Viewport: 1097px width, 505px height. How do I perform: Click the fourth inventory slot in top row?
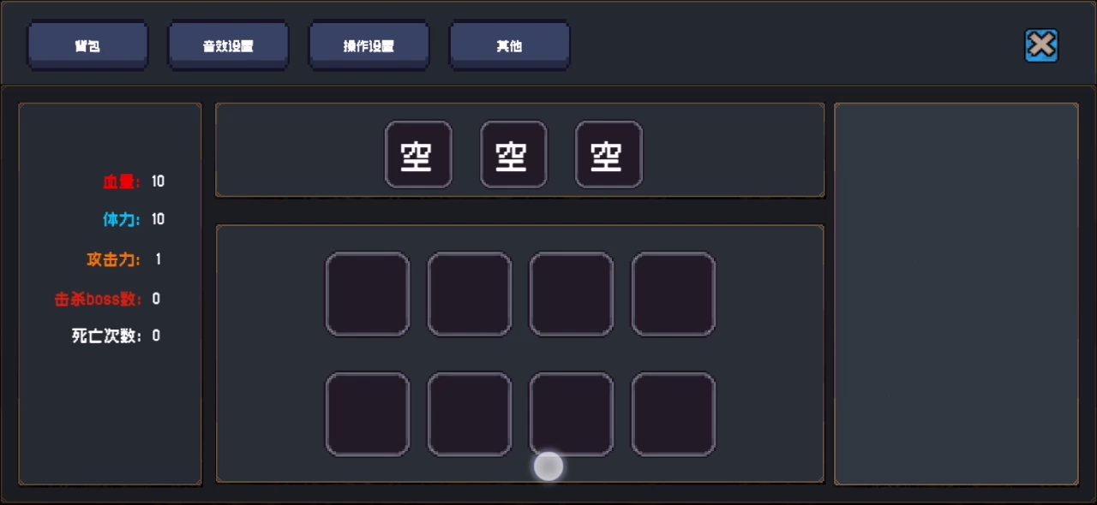[x=674, y=294]
